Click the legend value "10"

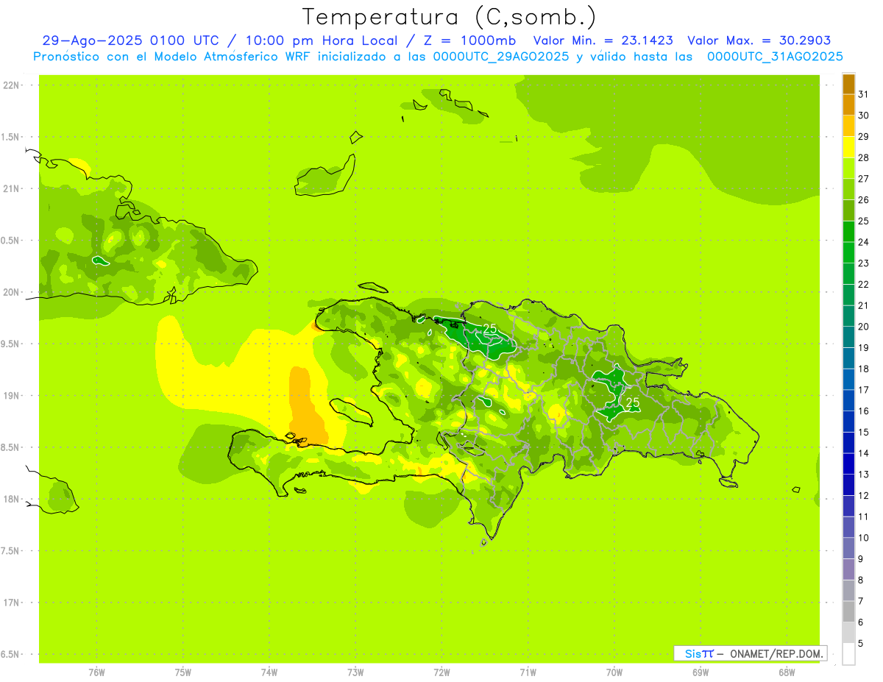(864, 538)
